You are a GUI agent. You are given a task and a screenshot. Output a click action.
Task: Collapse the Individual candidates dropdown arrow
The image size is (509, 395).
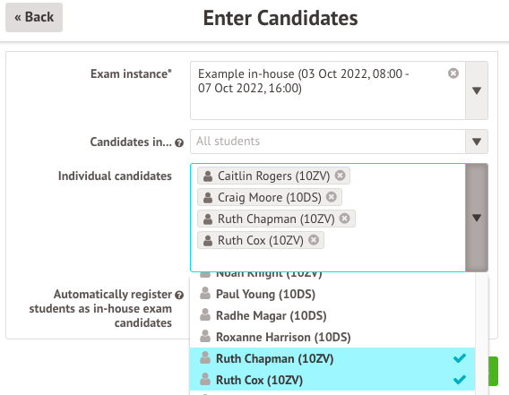(x=477, y=218)
